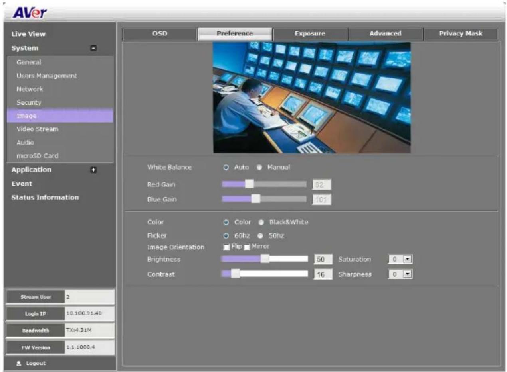Choose Black&White mode
The width and height of the screenshot is (507, 372).
261,222
